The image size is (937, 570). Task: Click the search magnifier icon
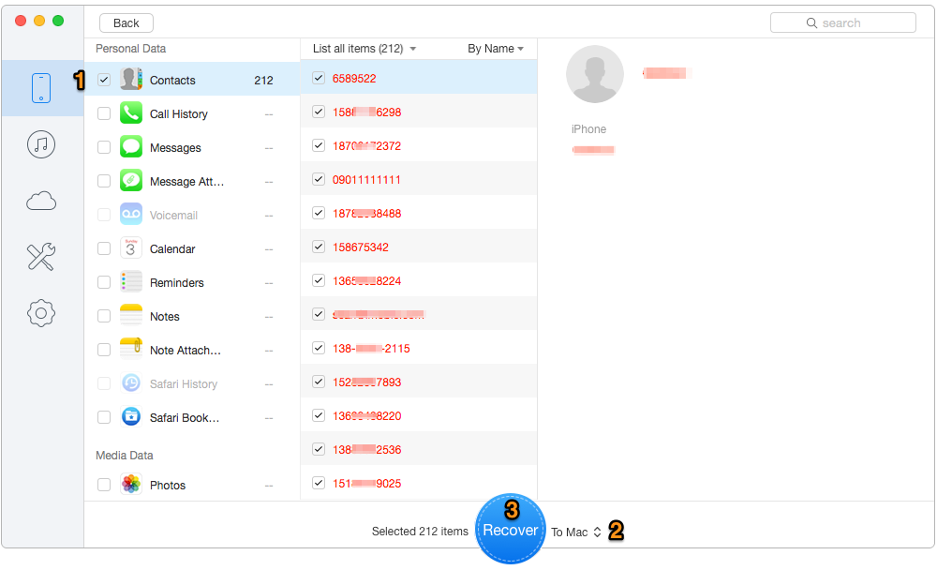811,22
